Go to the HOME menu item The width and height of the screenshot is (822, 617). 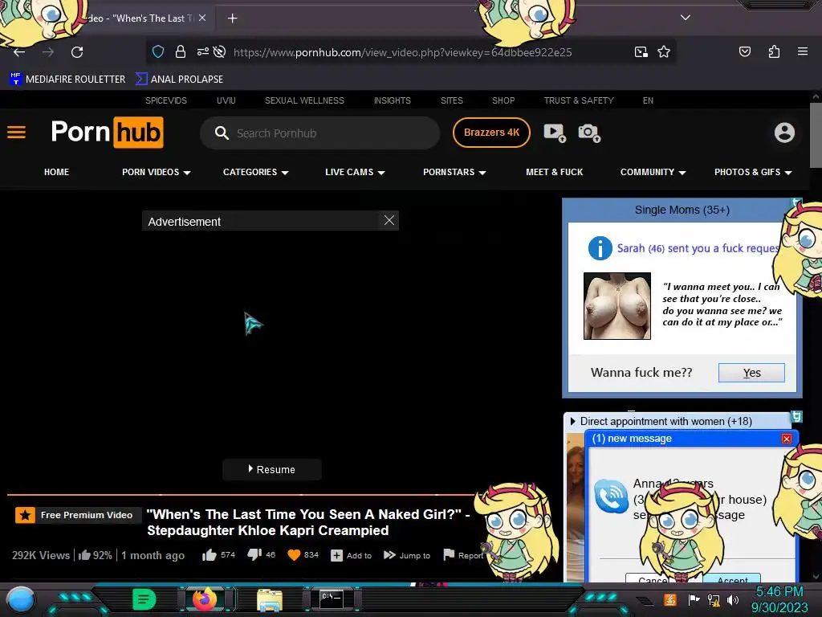click(57, 172)
